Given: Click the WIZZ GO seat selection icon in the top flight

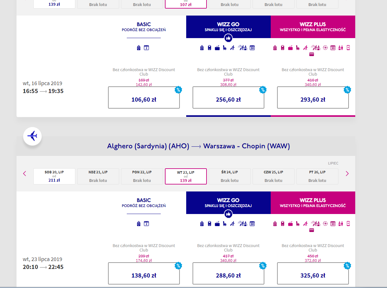Looking at the screenshot, I should (225, 48).
